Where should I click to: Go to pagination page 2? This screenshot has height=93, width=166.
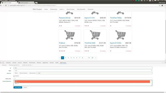click(x=65, y=58)
